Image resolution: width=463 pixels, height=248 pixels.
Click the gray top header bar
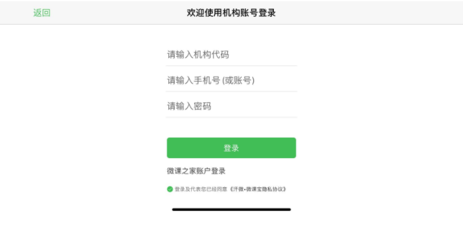point(232,13)
